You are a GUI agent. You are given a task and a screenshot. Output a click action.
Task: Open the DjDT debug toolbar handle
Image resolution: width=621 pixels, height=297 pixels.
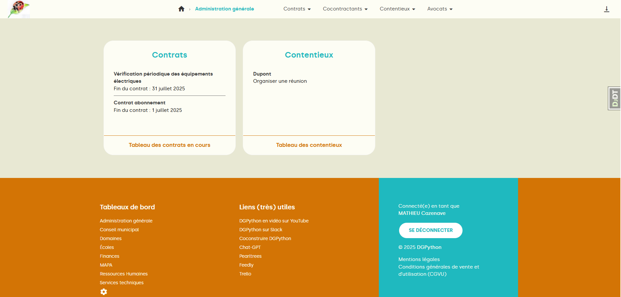coord(614,98)
